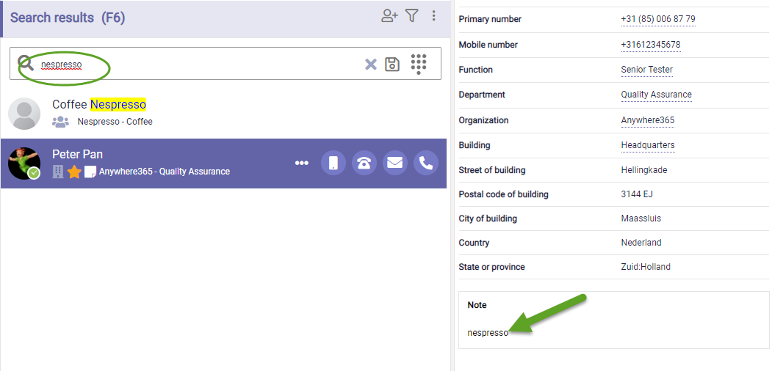Click the Coffee Nespresso avatar

(24, 114)
